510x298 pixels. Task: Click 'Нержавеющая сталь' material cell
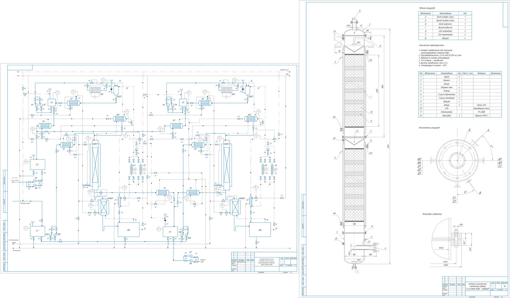click(x=482, y=108)
